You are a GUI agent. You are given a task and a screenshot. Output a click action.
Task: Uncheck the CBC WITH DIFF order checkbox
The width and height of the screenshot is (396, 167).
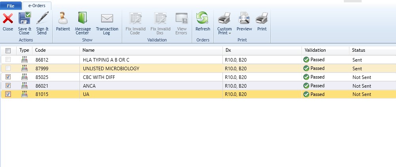tap(8, 77)
